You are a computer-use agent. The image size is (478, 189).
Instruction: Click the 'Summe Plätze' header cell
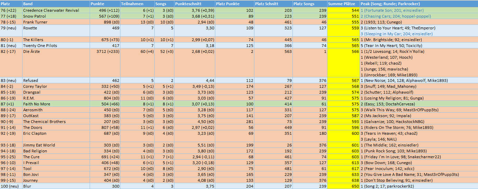click(x=343, y=4)
